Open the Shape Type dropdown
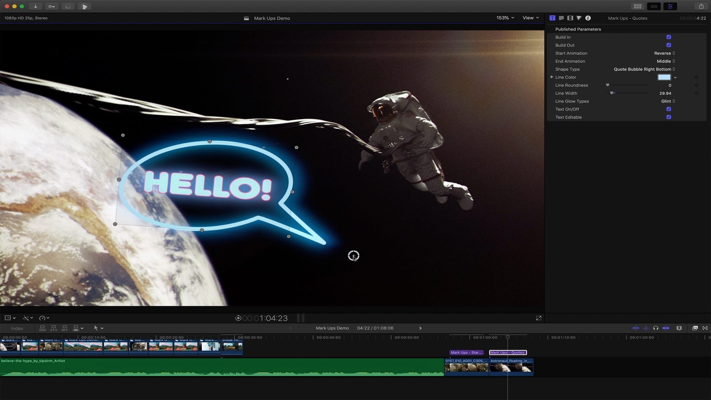711x400 pixels. pyautogui.click(x=644, y=69)
